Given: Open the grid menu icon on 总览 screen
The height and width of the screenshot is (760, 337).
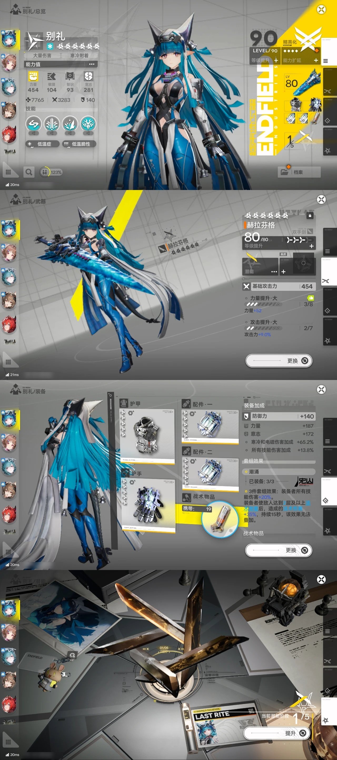Looking at the screenshot, I should [8, 172].
